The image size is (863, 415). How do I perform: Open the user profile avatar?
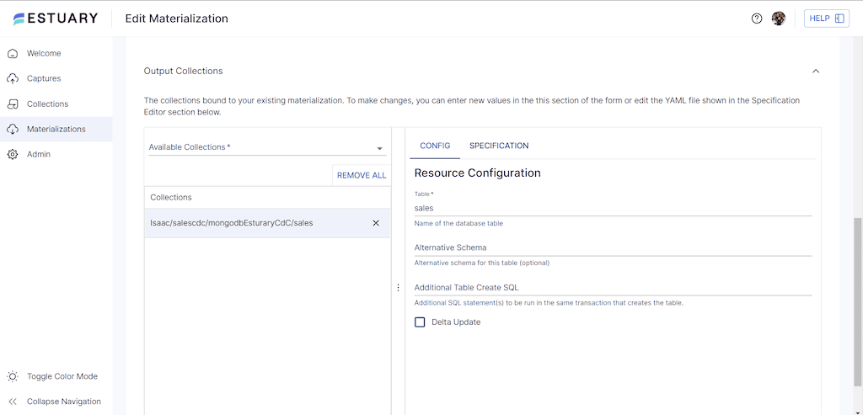pos(778,19)
